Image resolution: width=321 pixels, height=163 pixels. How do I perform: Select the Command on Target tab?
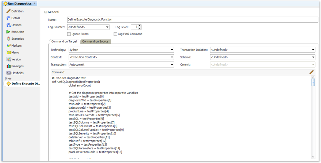click(64, 41)
